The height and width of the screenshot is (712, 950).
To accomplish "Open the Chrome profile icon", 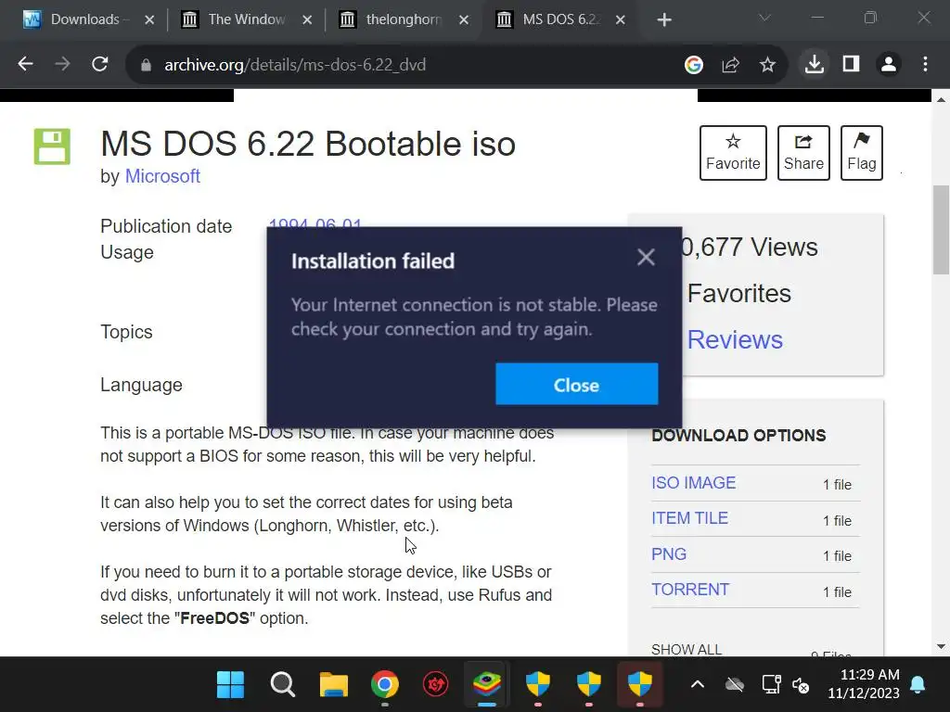I will (x=889, y=64).
